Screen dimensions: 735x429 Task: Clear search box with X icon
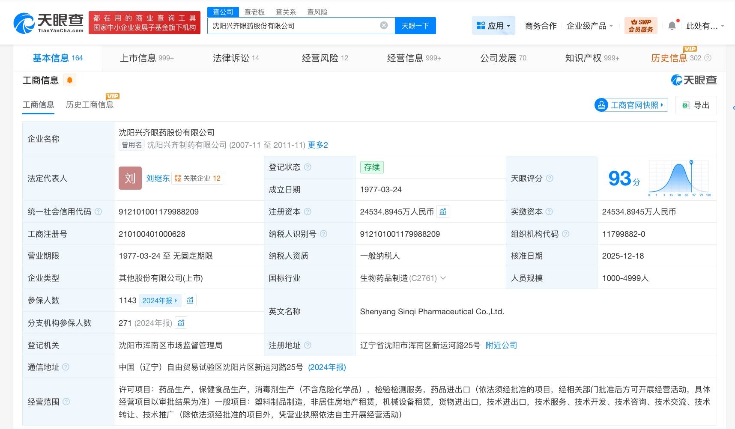coord(384,26)
